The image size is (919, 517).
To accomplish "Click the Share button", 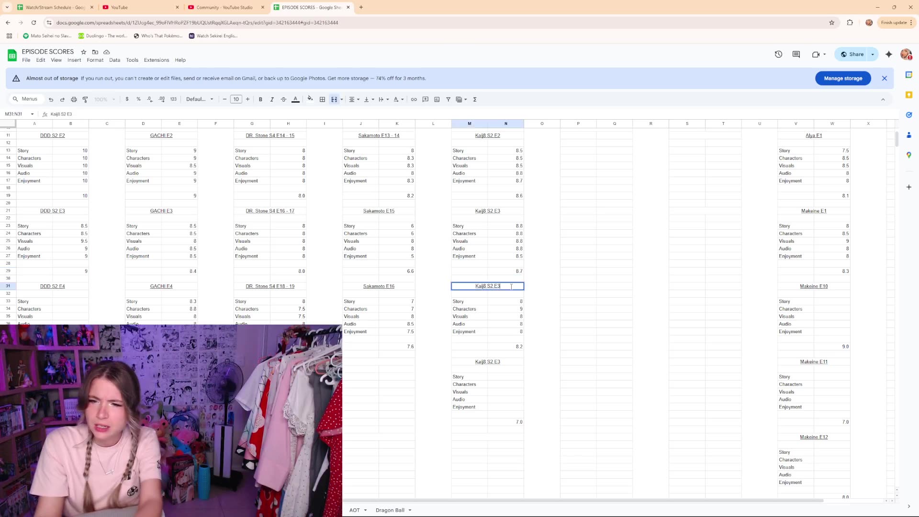I will pyautogui.click(x=852, y=55).
